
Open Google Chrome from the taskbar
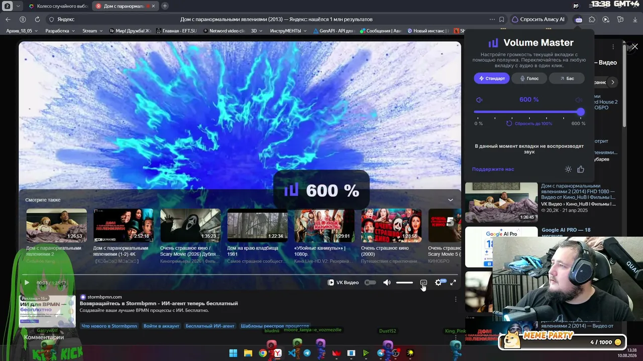point(263,353)
